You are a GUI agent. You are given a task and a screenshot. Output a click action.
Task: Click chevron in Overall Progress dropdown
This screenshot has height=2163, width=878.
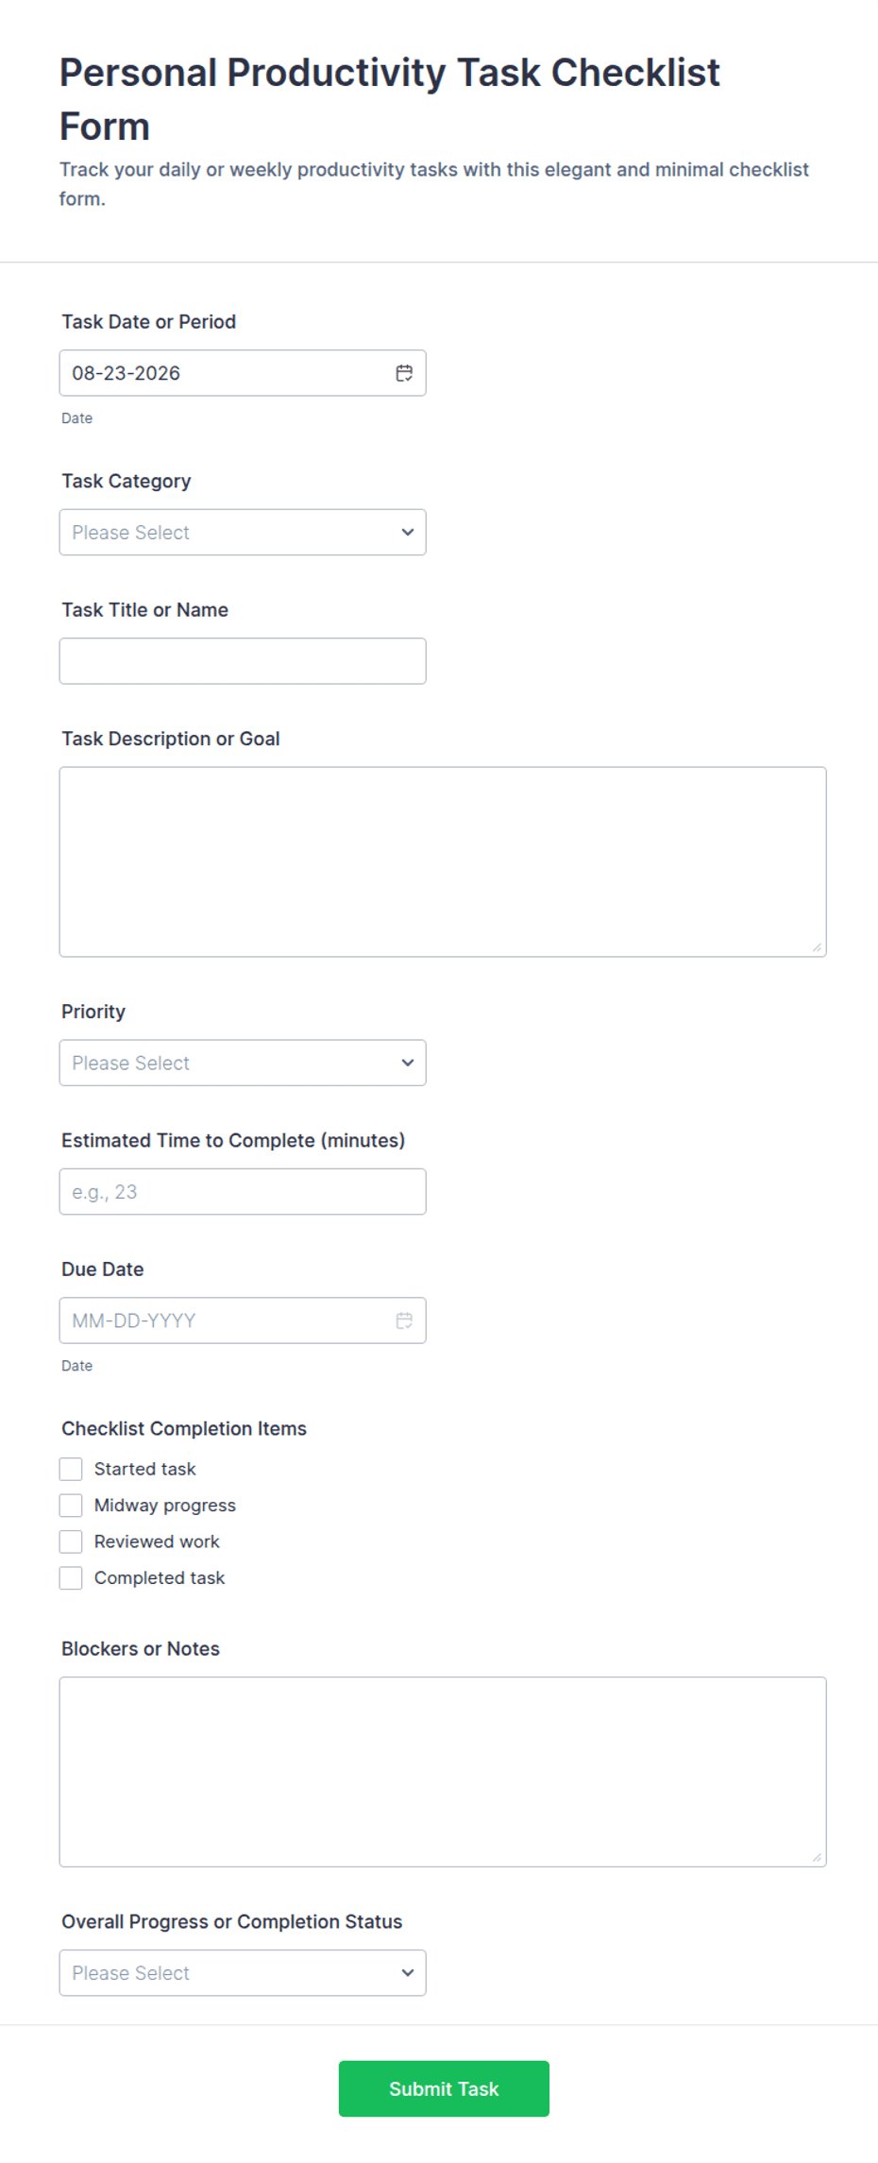coord(408,1972)
